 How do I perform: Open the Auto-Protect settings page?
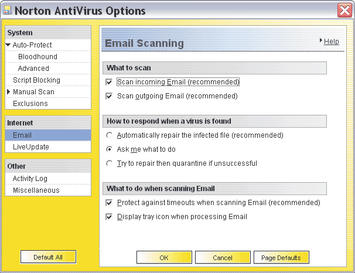(32, 45)
